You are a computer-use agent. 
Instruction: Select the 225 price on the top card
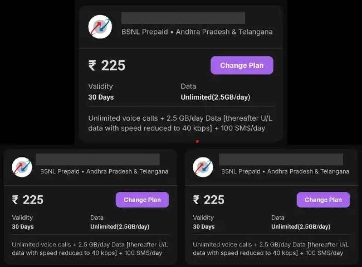point(114,65)
